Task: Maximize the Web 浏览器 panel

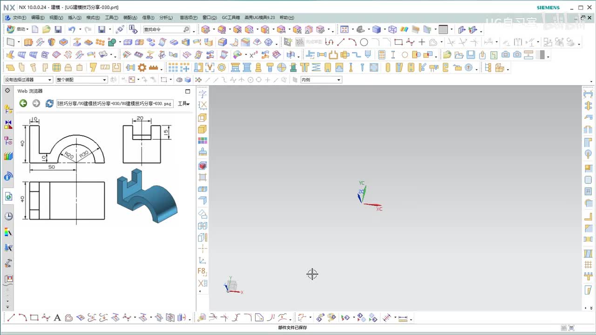Action: point(188,91)
